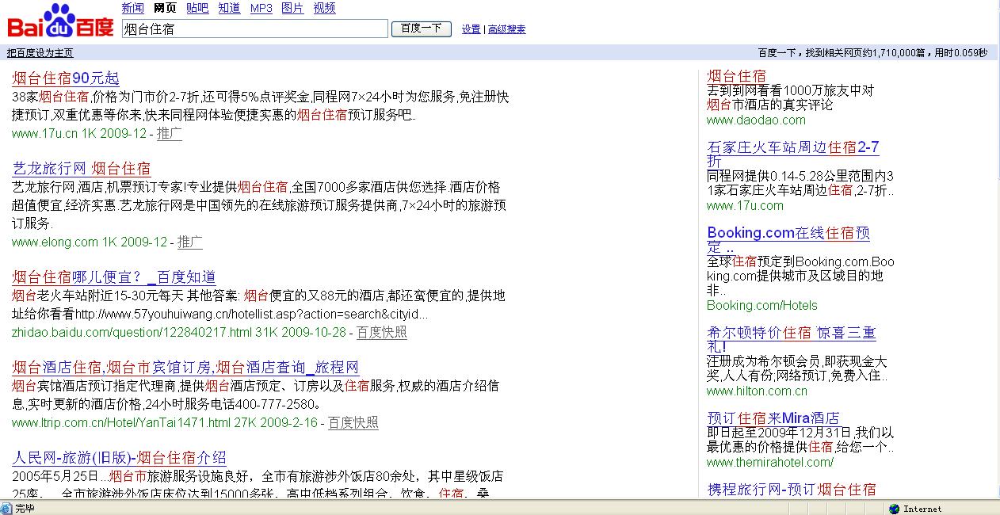
Task: Switch to the 新闻 news search tab
Action: pos(132,8)
